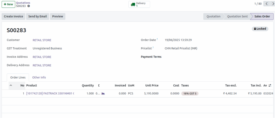Viewport: 275px width, 118px height.
Task: Sort by Quantity column header
Action: [x=88, y=85]
